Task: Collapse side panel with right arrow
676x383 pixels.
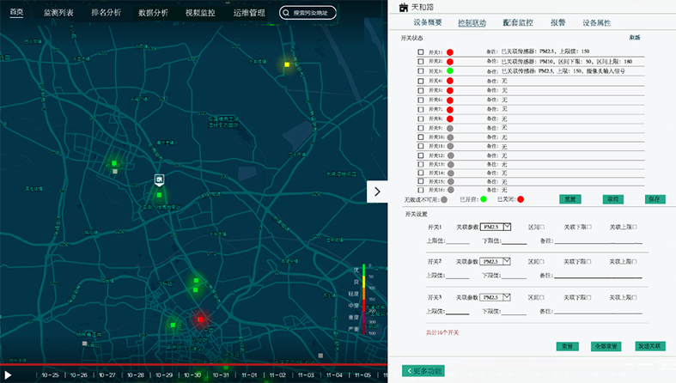Action: point(376,192)
